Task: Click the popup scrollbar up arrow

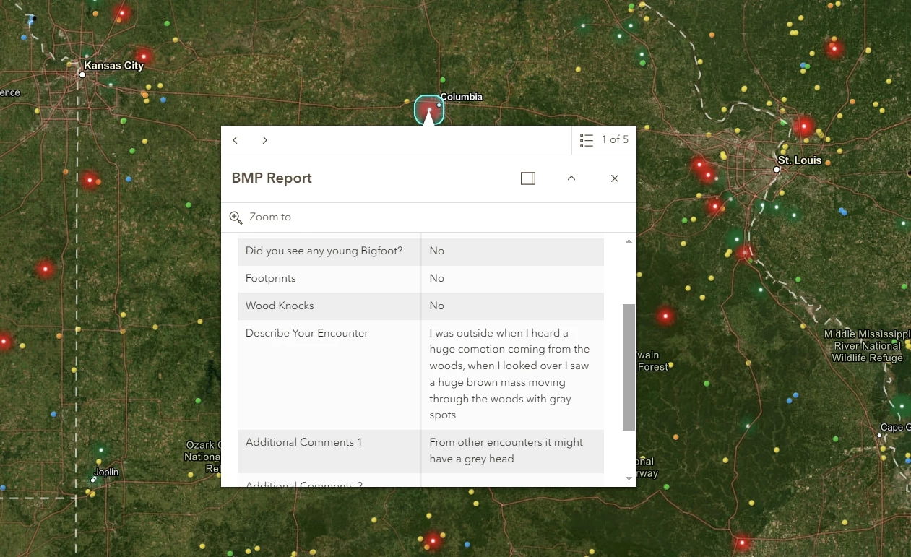Action: point(629,241)
